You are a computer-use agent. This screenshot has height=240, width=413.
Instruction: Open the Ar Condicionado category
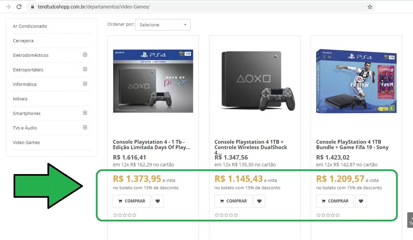[30, 26]
